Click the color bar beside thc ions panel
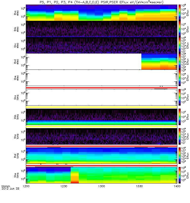The image size is (190, 203). (180, 136)
